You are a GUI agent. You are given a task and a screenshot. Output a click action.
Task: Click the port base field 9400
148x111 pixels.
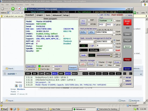(102, 25)
